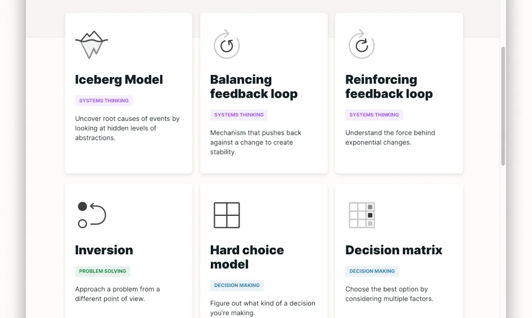
Task: Select the PROBLEM SOLVING tag on Inversion
Action: 102,271
